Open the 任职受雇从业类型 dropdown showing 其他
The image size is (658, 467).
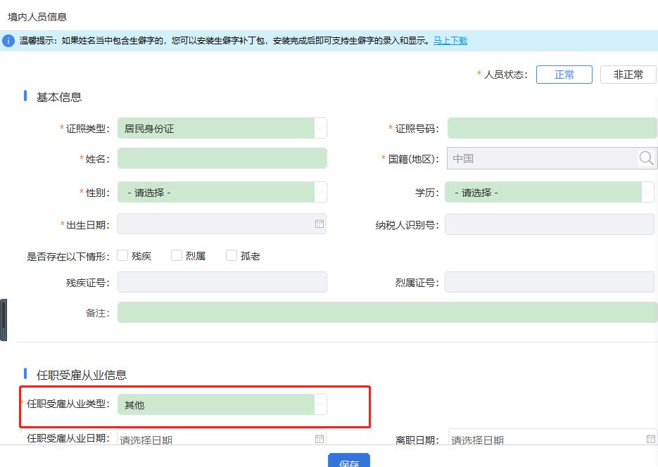coord(319,404)
